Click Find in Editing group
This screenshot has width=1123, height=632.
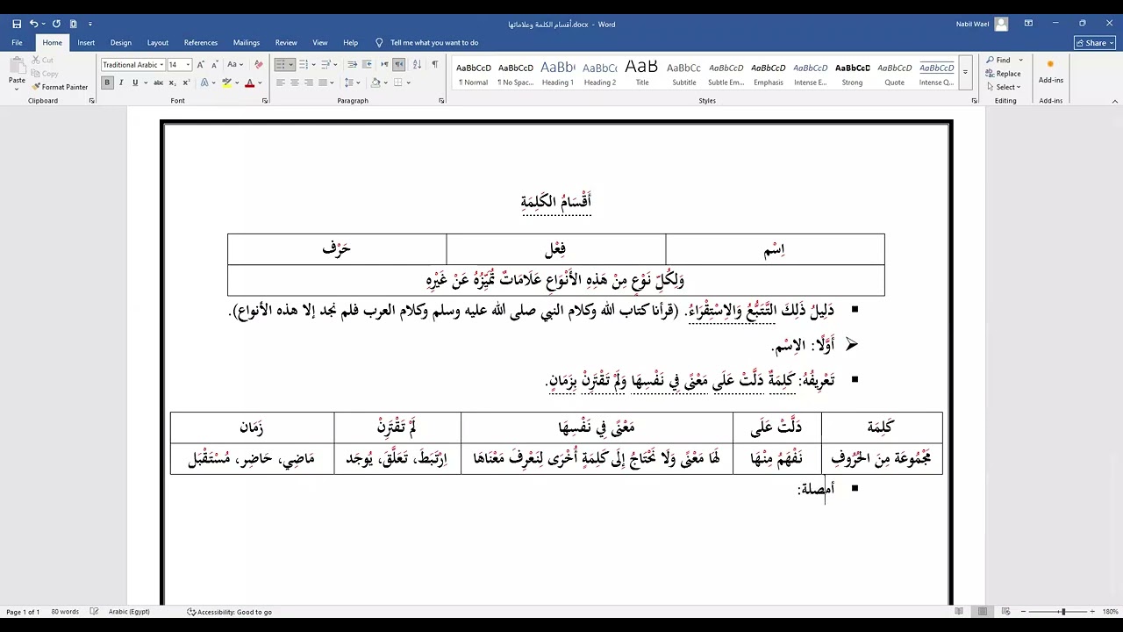998,61
